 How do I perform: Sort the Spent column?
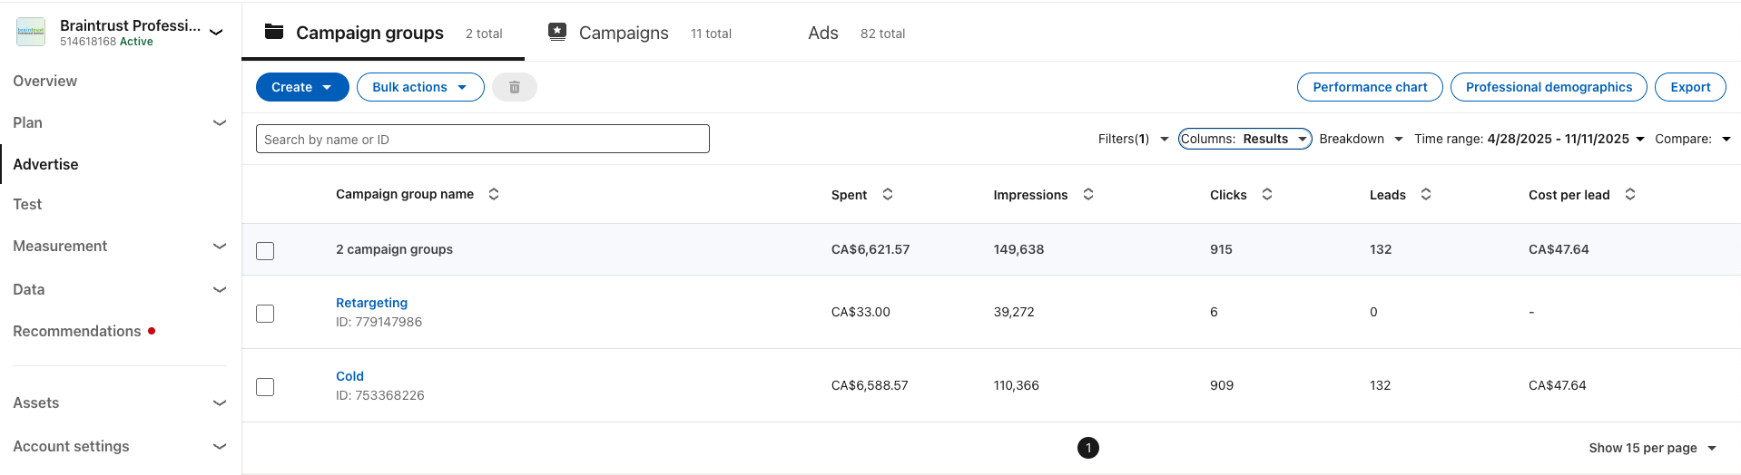pos(888,194)
